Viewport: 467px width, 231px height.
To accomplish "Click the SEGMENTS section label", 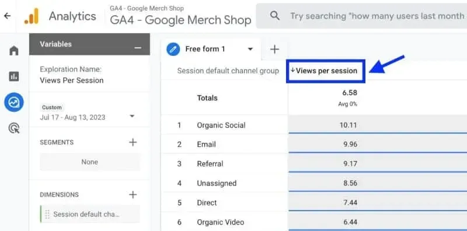I will [57, 142].
